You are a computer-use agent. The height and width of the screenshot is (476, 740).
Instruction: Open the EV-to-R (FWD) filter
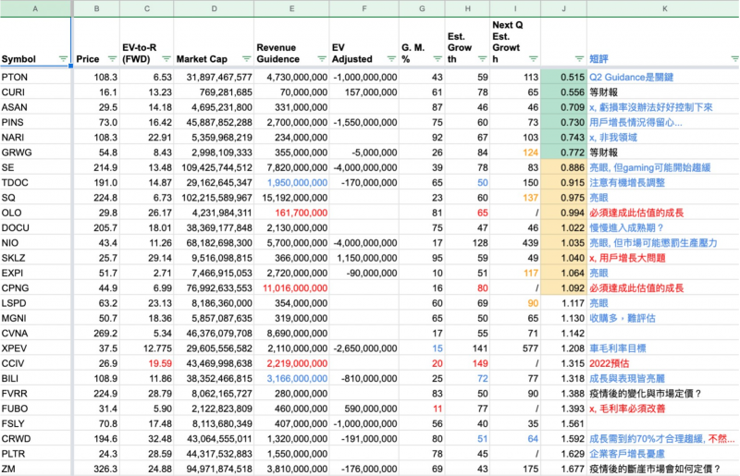166,59
